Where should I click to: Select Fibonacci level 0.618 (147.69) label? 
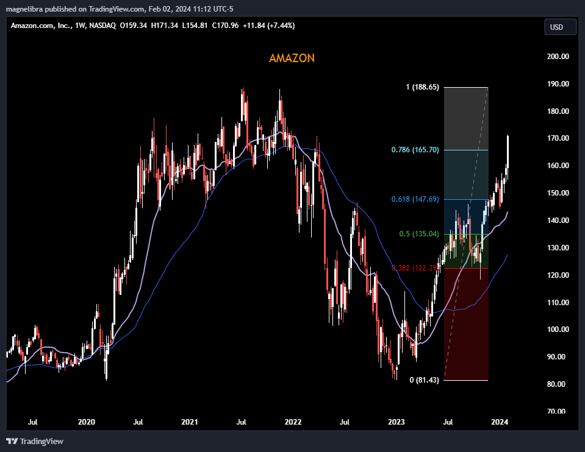(415, 199)
